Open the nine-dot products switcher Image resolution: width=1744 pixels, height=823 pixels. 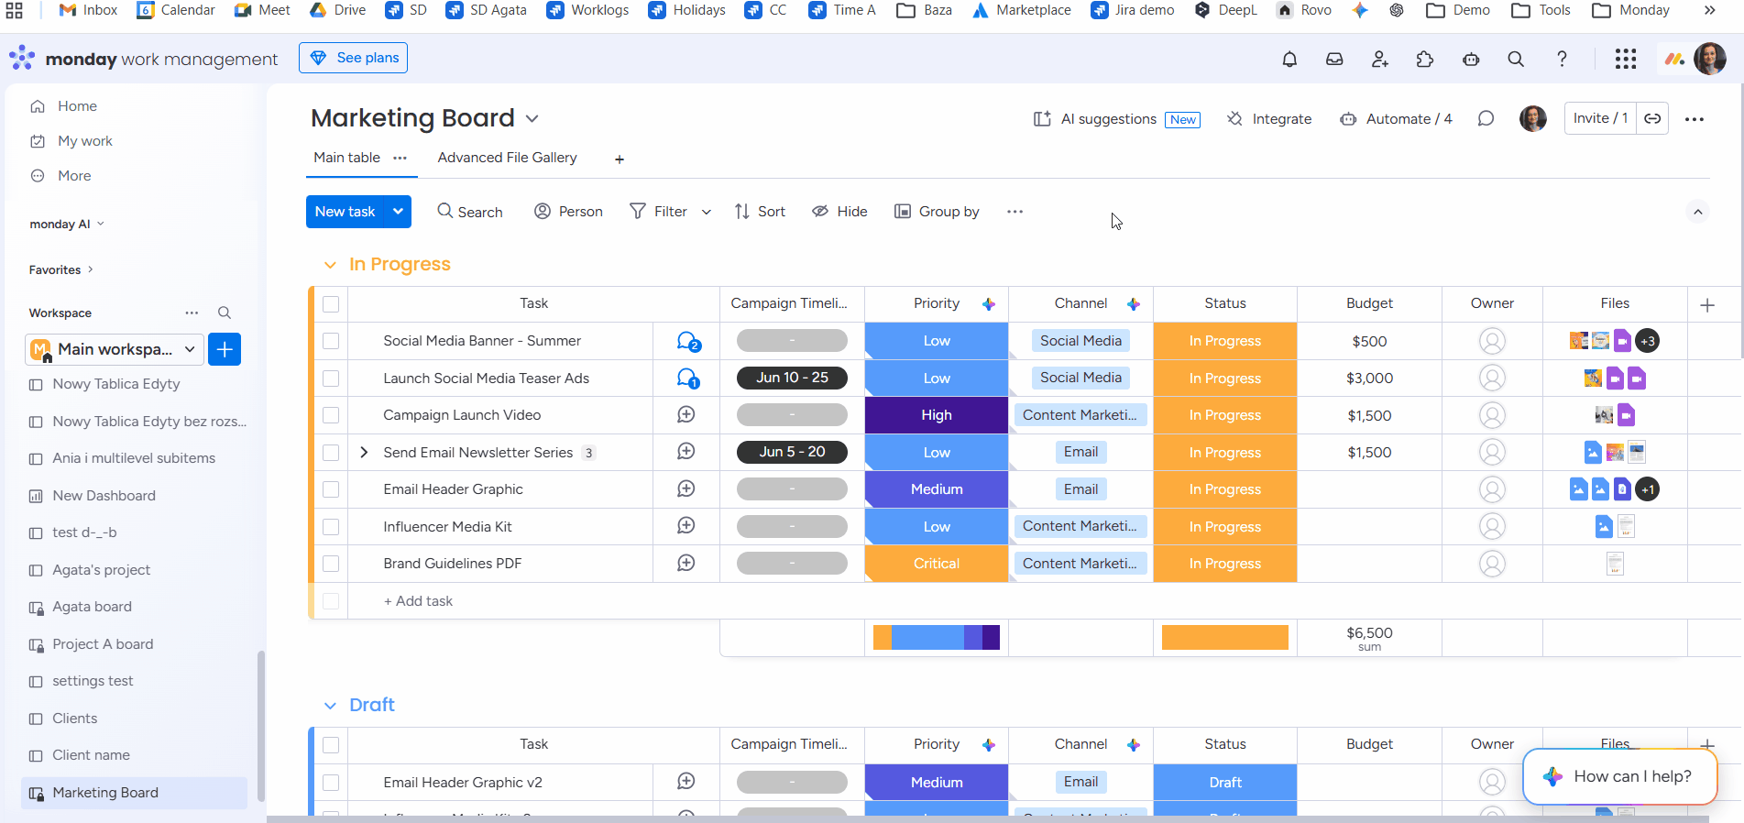point(1626,60)
